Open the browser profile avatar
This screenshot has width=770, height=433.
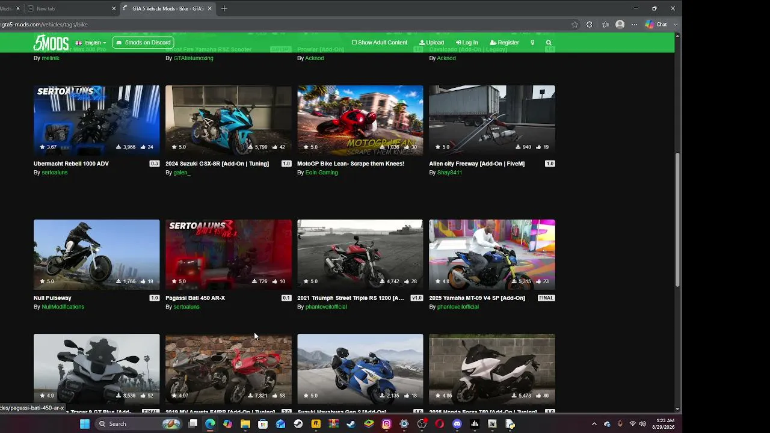point(620,25)
